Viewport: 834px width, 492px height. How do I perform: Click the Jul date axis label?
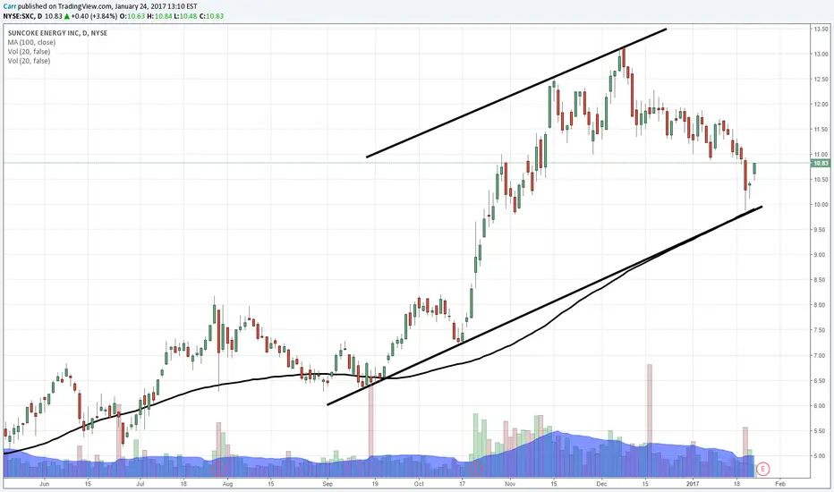(x=140, y=484)
